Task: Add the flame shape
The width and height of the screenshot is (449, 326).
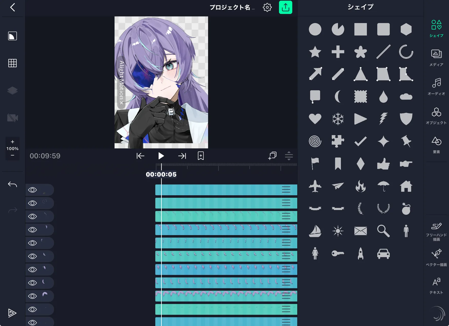Action: [x=361, y=186]
